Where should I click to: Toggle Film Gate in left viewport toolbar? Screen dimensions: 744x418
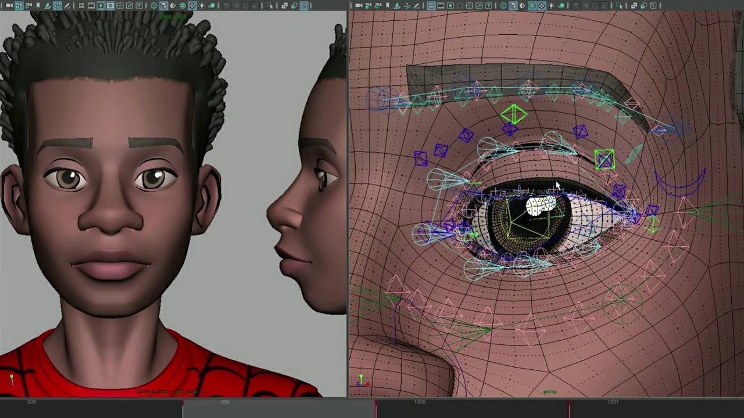pyautogui.click(x=91, y=6)
